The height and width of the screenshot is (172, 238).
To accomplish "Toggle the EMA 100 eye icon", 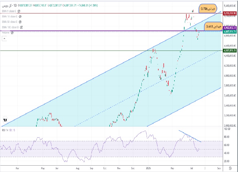I will tap(21, 27).
